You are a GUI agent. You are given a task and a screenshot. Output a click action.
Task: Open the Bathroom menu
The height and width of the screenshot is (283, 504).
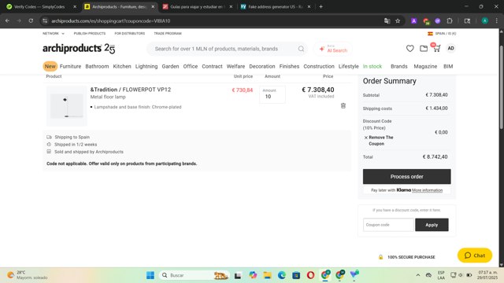pyautogui.click(x=97, y=66)
